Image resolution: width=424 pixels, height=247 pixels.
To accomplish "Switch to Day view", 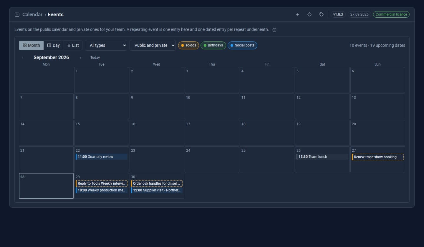I will pos(53,45).
